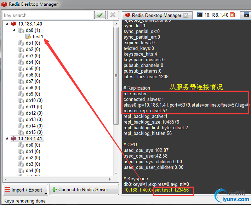251x205 pixels.
Task: Click database icon of db0 under 10.188.1.41
Action: (x=21, y=145)
